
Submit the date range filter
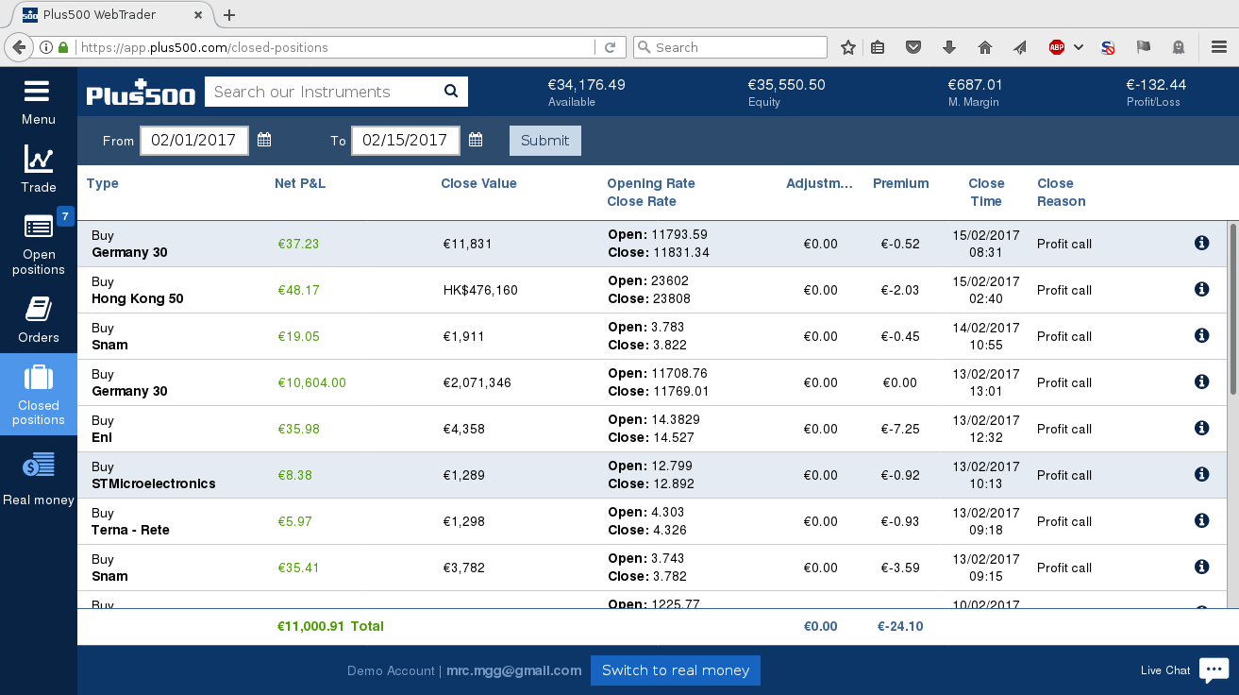tap(545, 141)
